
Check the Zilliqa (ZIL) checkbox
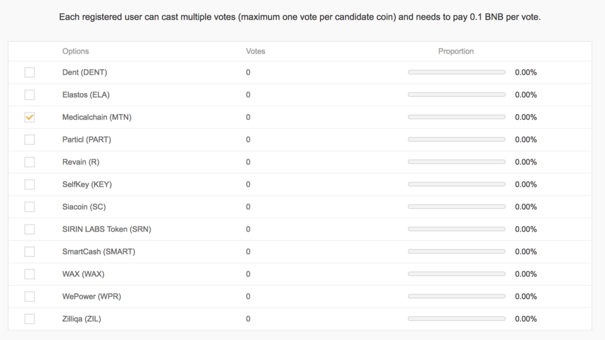pyautogui.click(x=30, y=319)
